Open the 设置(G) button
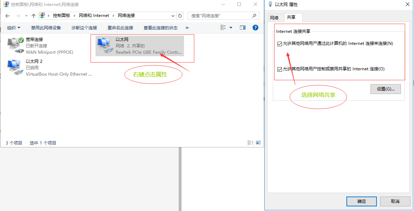This screenshot has width=414, height=211. coord(385,89)
